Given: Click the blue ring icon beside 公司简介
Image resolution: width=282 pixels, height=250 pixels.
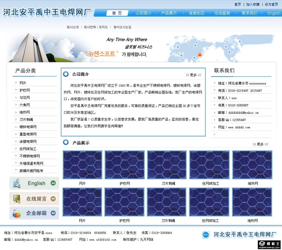Looking at the screenshot, I should pos(66,74).
